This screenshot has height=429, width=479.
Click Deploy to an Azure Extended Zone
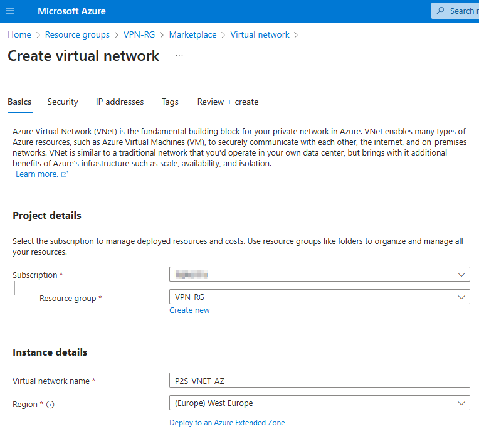(x=227, y=423)
